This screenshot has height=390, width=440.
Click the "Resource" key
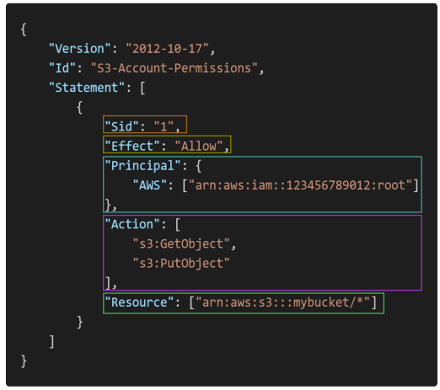[139, 302]
